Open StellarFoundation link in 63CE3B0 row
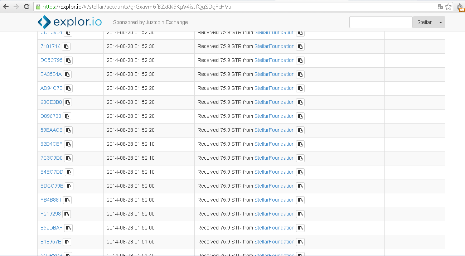 click(x=275, y=102)
